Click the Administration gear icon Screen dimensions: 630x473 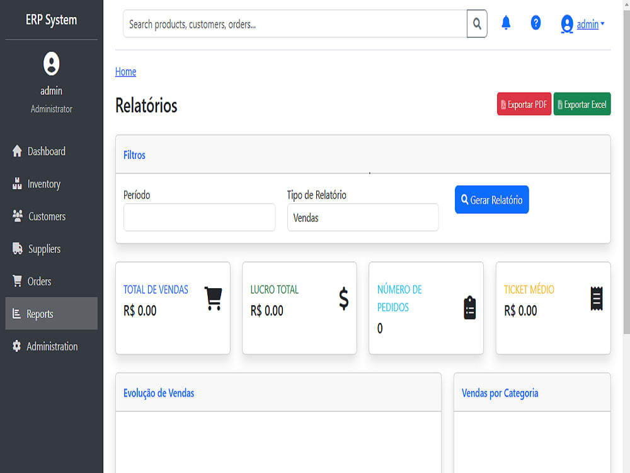(x=16, y=346)
